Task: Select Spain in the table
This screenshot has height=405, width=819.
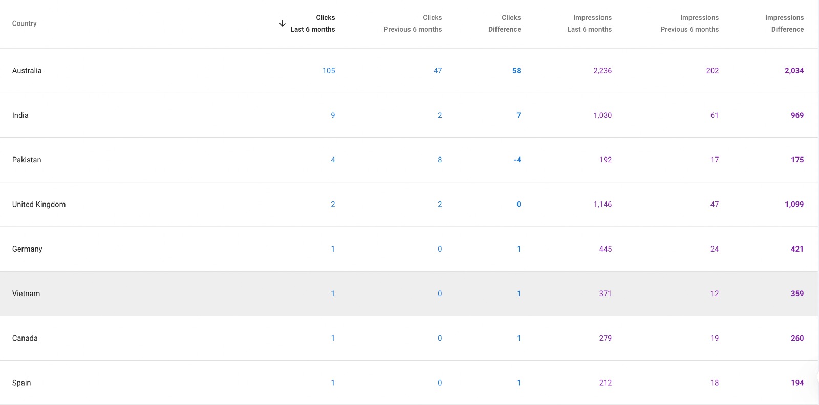Action: point(21,382)
